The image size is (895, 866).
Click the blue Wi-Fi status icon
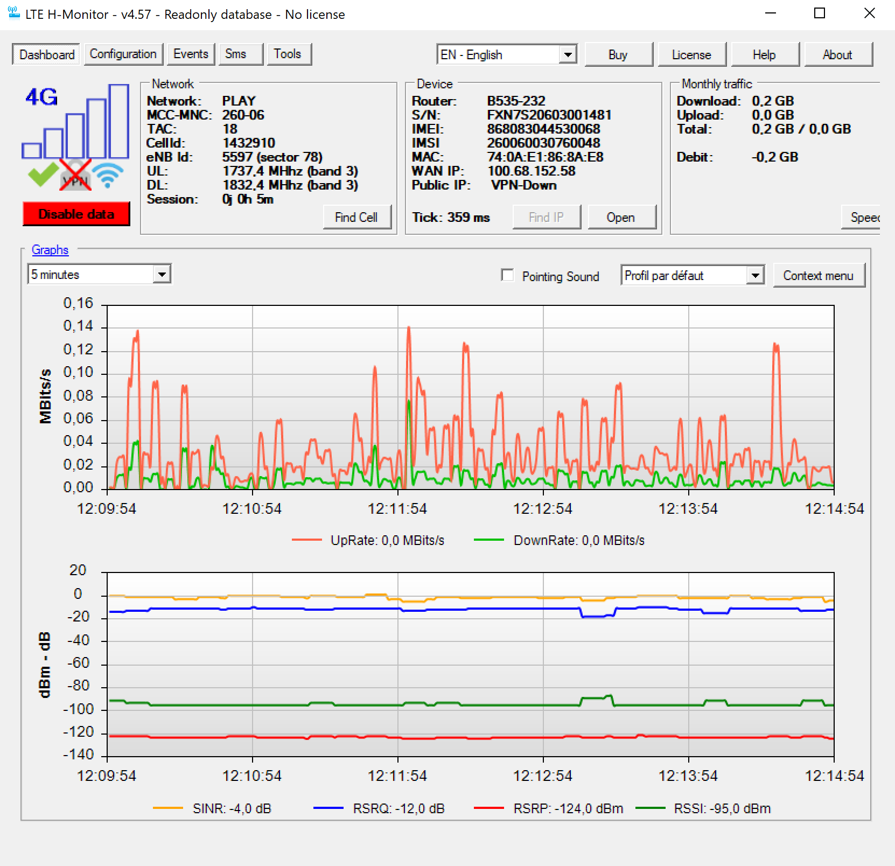pos(108,175)
